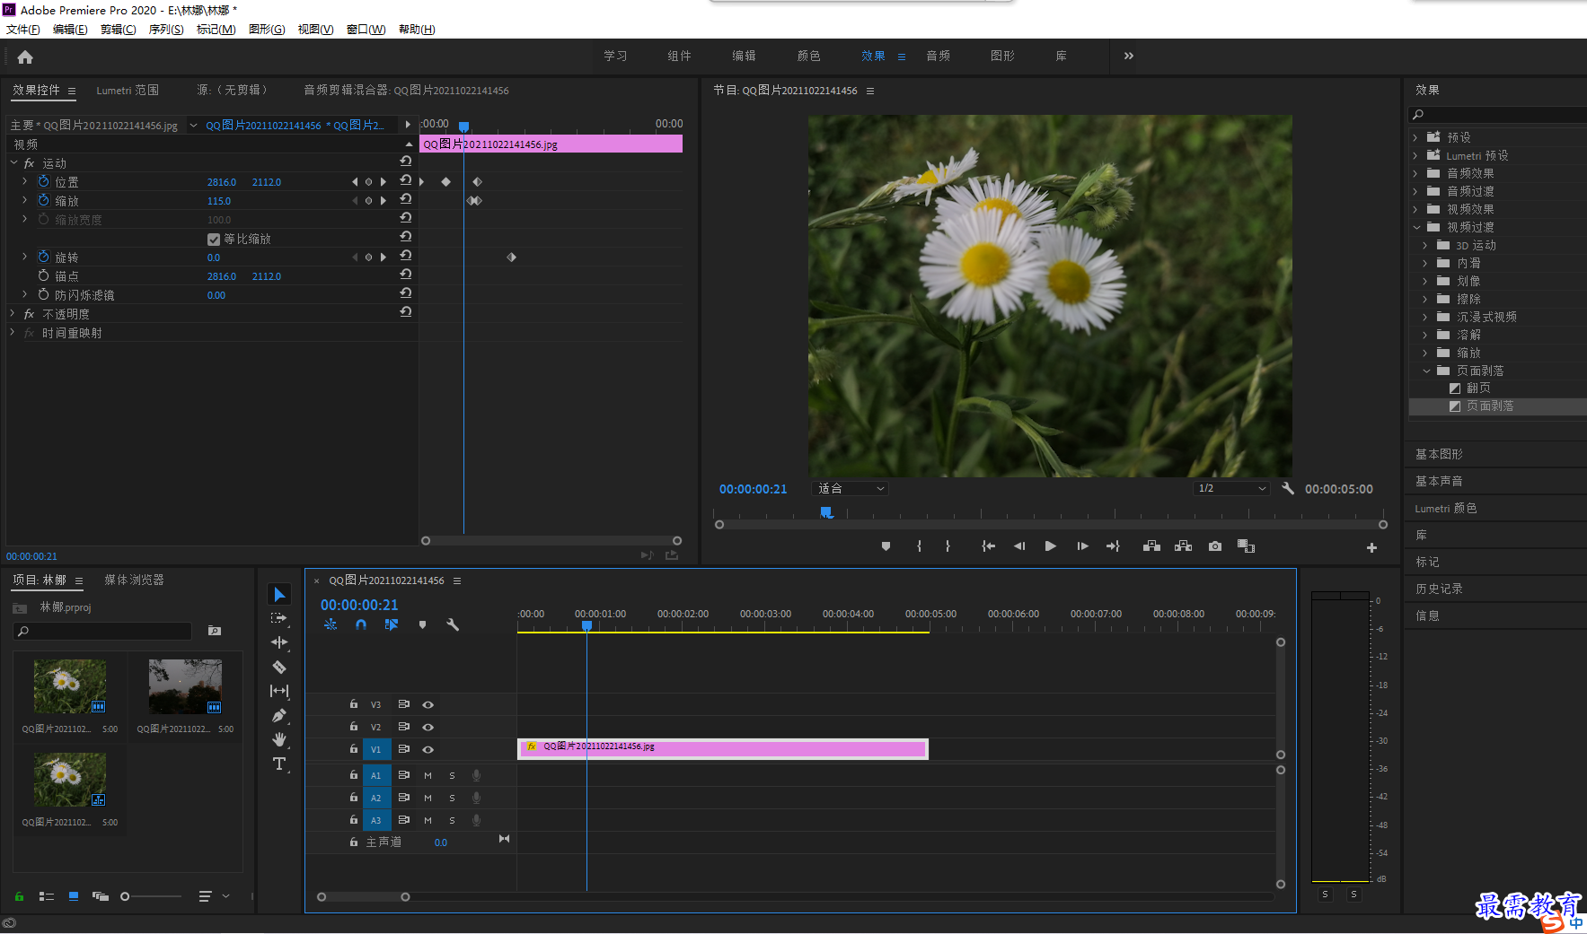Open the Lumetri 范围 panel tab
1587x934 pixels.
(128, 91)
